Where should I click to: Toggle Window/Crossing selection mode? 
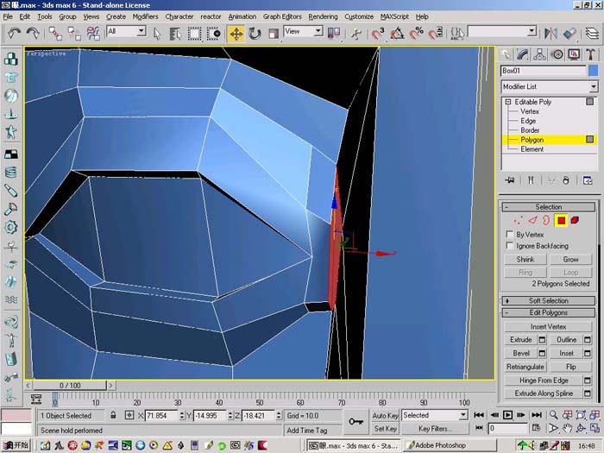(213, 34)
